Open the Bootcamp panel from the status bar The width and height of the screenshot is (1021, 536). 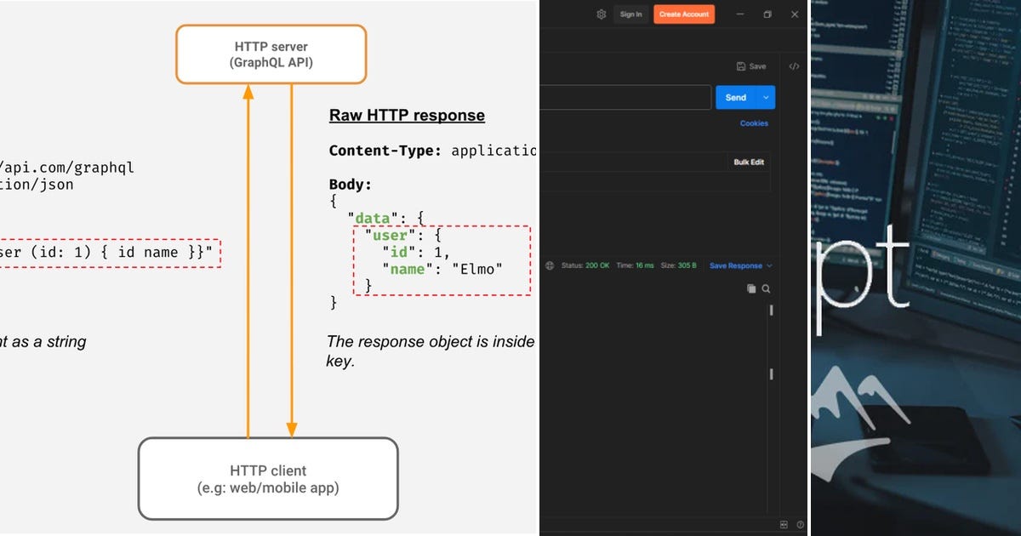pos(784,524)
